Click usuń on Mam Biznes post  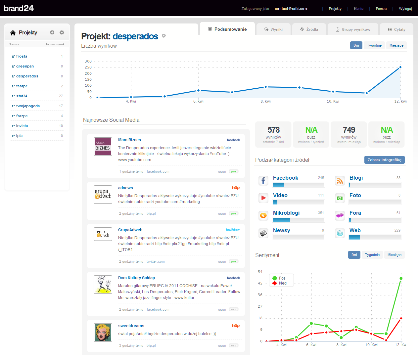click(222, 171)
